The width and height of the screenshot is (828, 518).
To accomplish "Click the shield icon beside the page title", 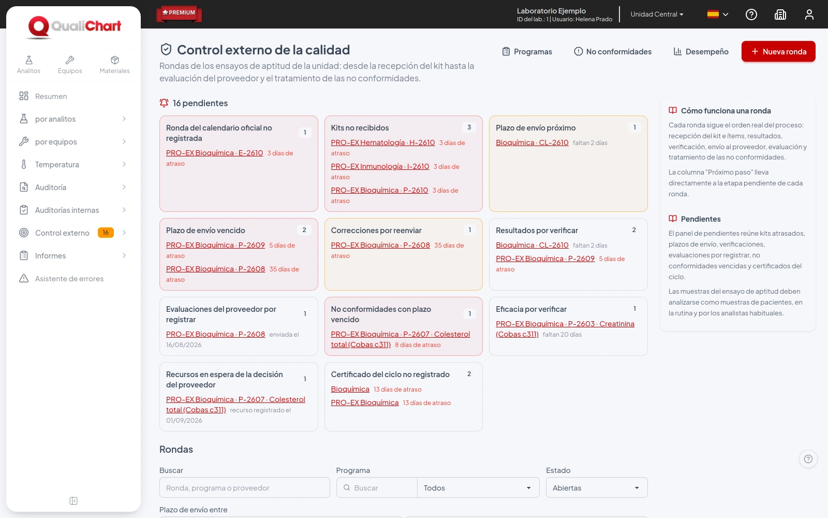I will (166, 49).
